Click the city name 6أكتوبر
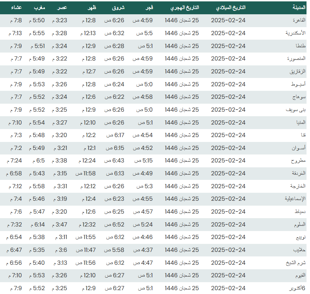The image size is (310, 294). [297, 288]
